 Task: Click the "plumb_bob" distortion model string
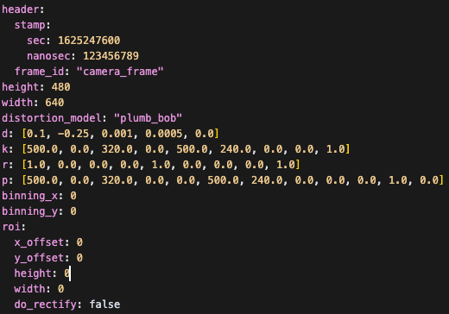click(148, 118)
